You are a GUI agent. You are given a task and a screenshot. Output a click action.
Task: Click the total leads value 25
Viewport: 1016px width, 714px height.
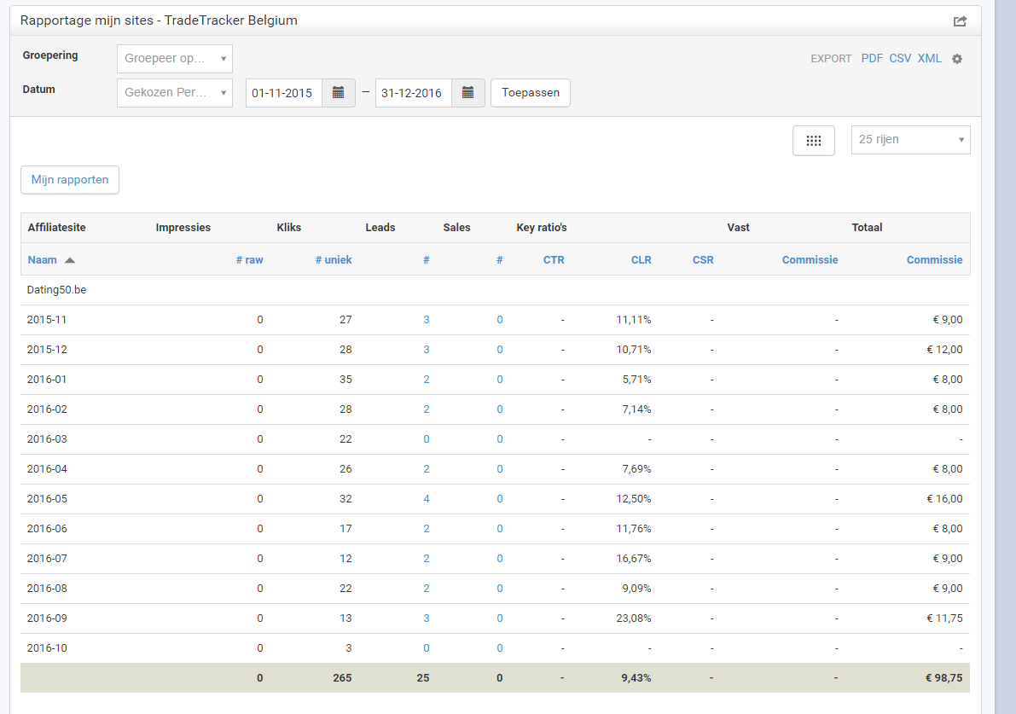tap(423, 677)
